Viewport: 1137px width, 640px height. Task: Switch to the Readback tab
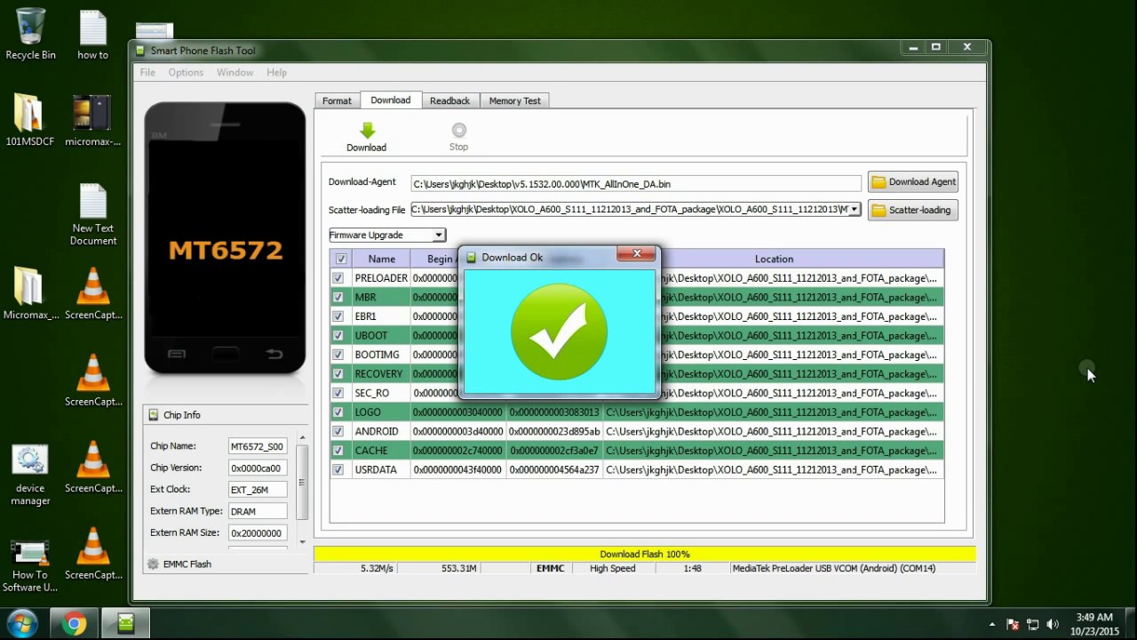pos(450,101)
